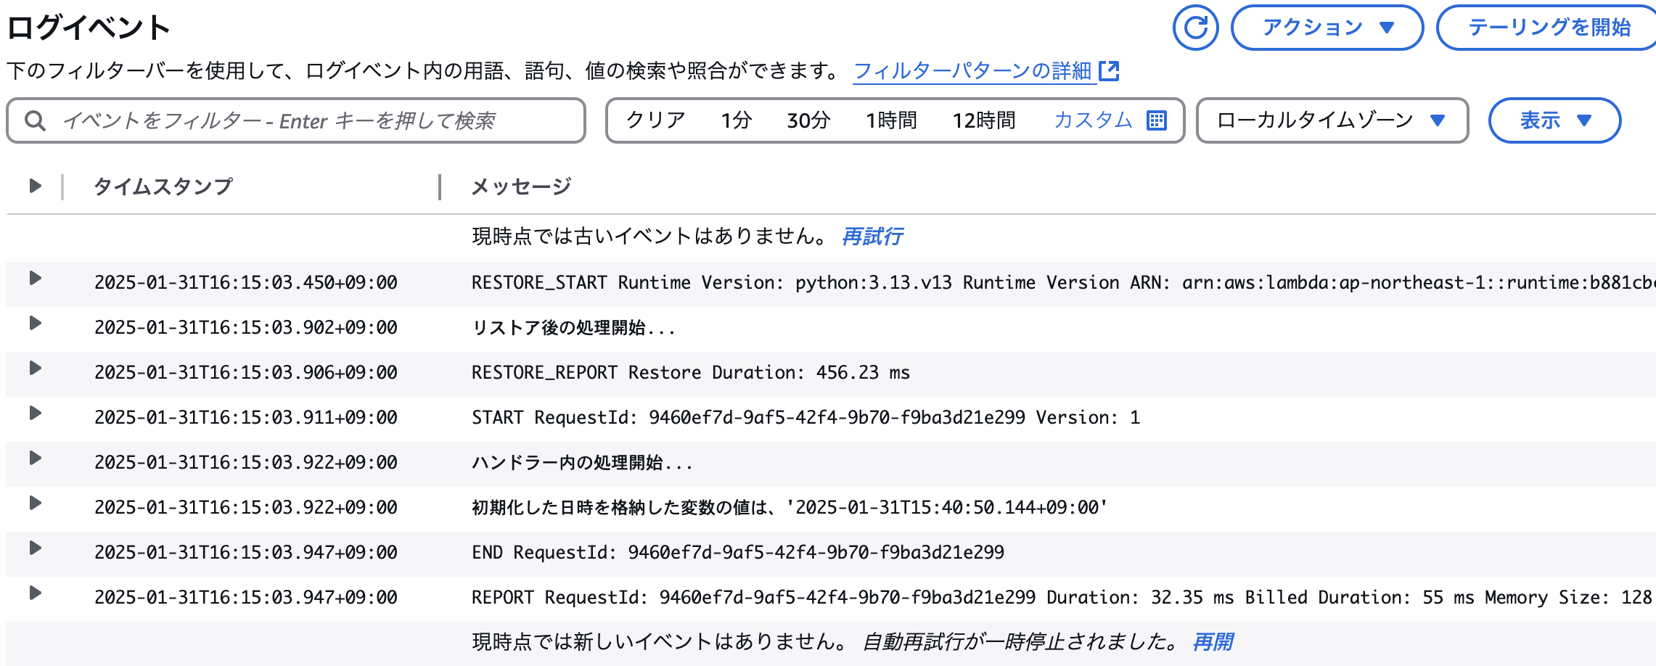Open the アクション dropdown menu
1656x666 pixels.
pos(1326,27)
